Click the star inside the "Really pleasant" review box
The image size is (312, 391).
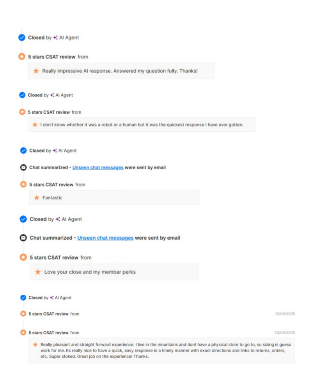(x=35, y=345)
